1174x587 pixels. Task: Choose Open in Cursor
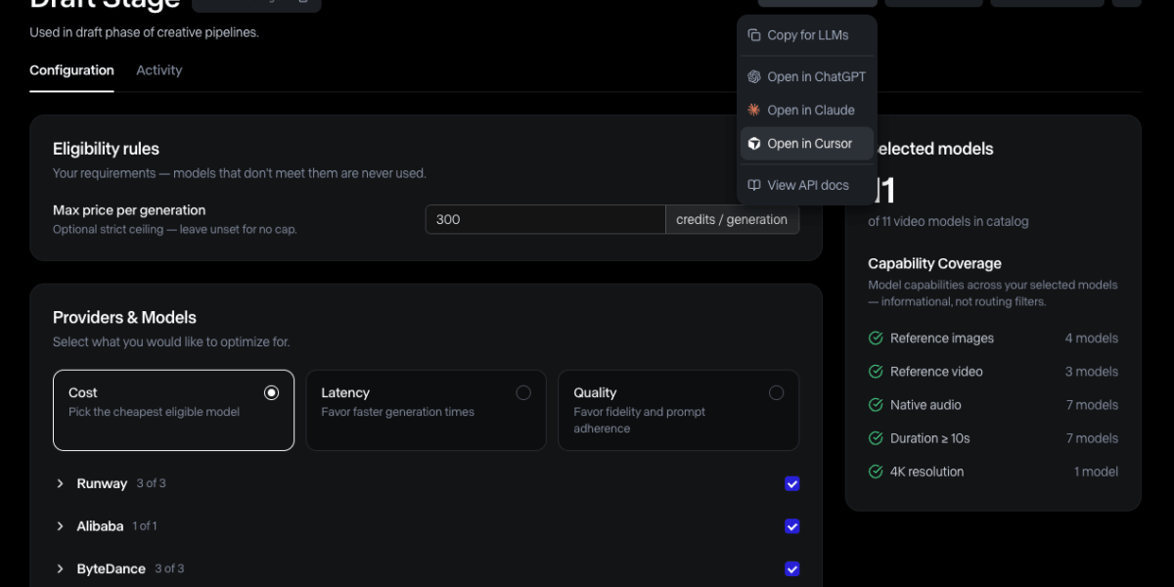pos(807,143)
